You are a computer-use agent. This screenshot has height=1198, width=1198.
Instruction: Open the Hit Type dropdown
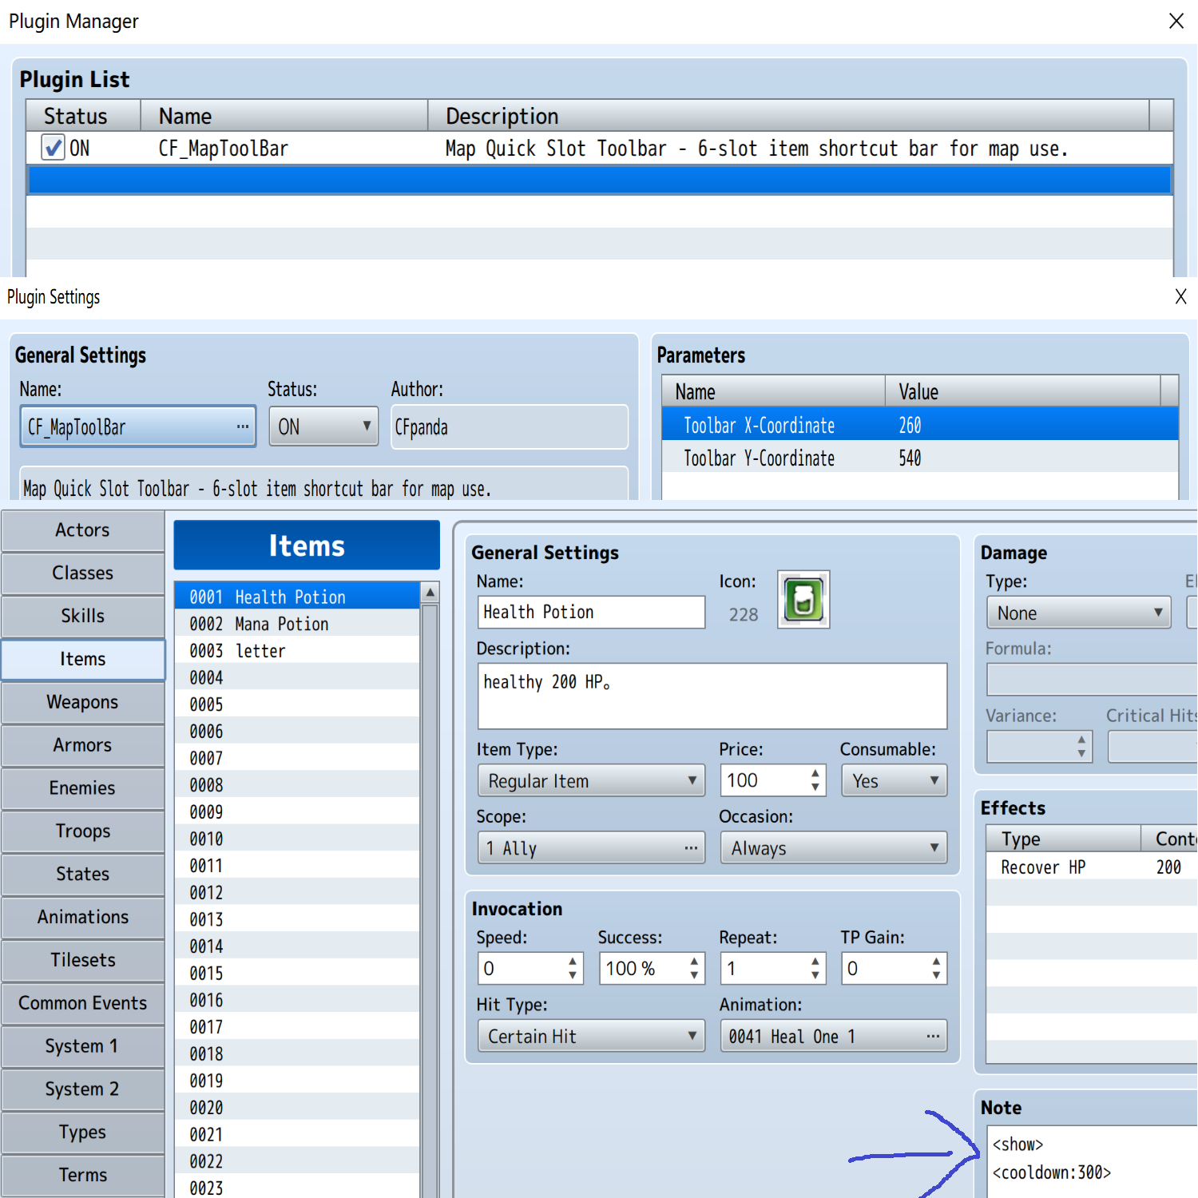[x=591, y=1036]
